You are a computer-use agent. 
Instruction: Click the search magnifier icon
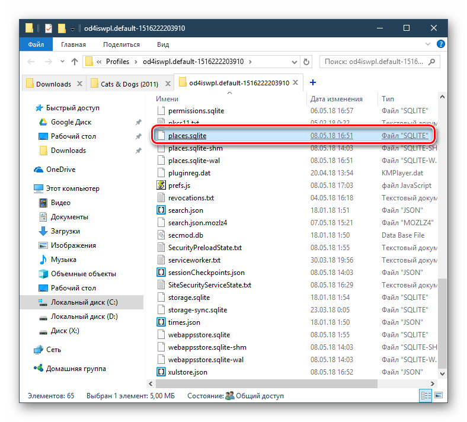click(x=431, y=62)
